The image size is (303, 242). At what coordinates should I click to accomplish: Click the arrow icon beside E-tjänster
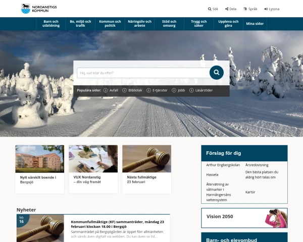pyautogui.click(x=148, y=90)
